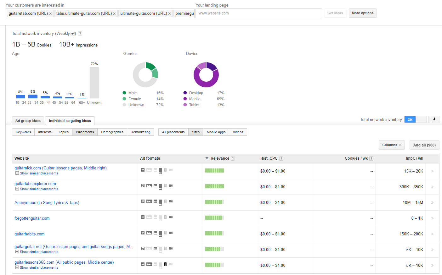Add Anonymous (Song Lyrics & Tabs) via double-arrow
The image size is (442, 275).
(432, 202)
